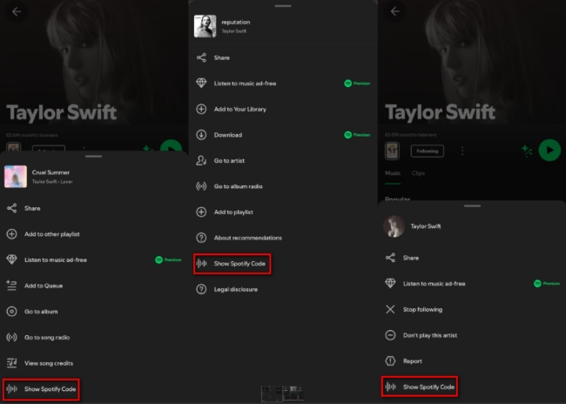
Task: Select Listen to music ad-free in Cruel Summer menu
Action: tap(94, 260)
